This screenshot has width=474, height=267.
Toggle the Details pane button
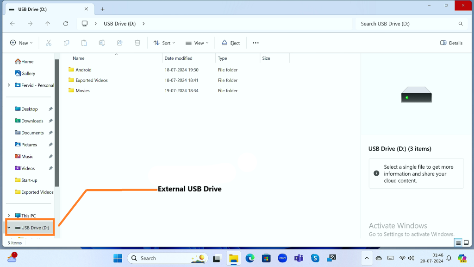(451, 43)
